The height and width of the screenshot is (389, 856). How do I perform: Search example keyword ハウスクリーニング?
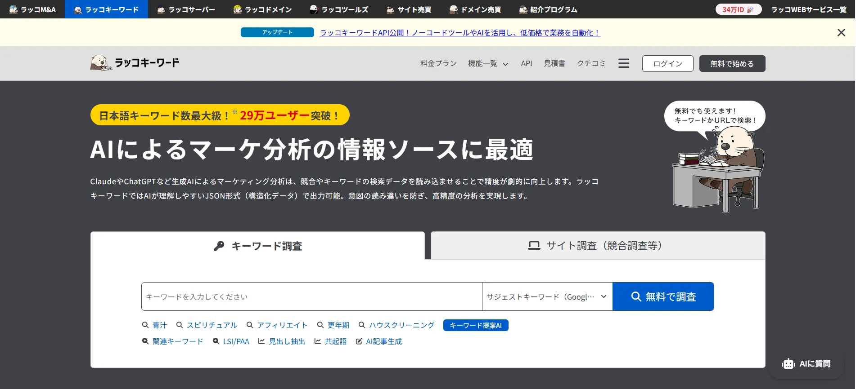point(396,325)
